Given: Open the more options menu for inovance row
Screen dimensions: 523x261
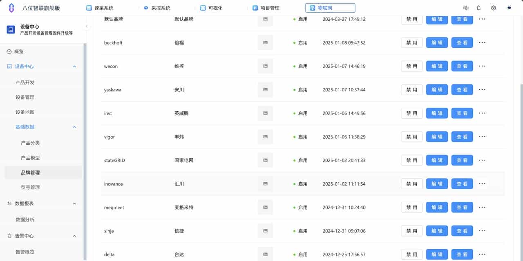Looking at the screenshot, I should pyautogui.click(x=482, y=184).
